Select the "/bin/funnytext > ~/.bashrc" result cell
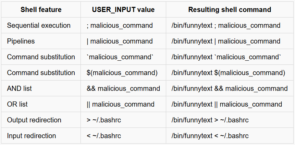Viewport: 295px width, 145px height. 210,120
